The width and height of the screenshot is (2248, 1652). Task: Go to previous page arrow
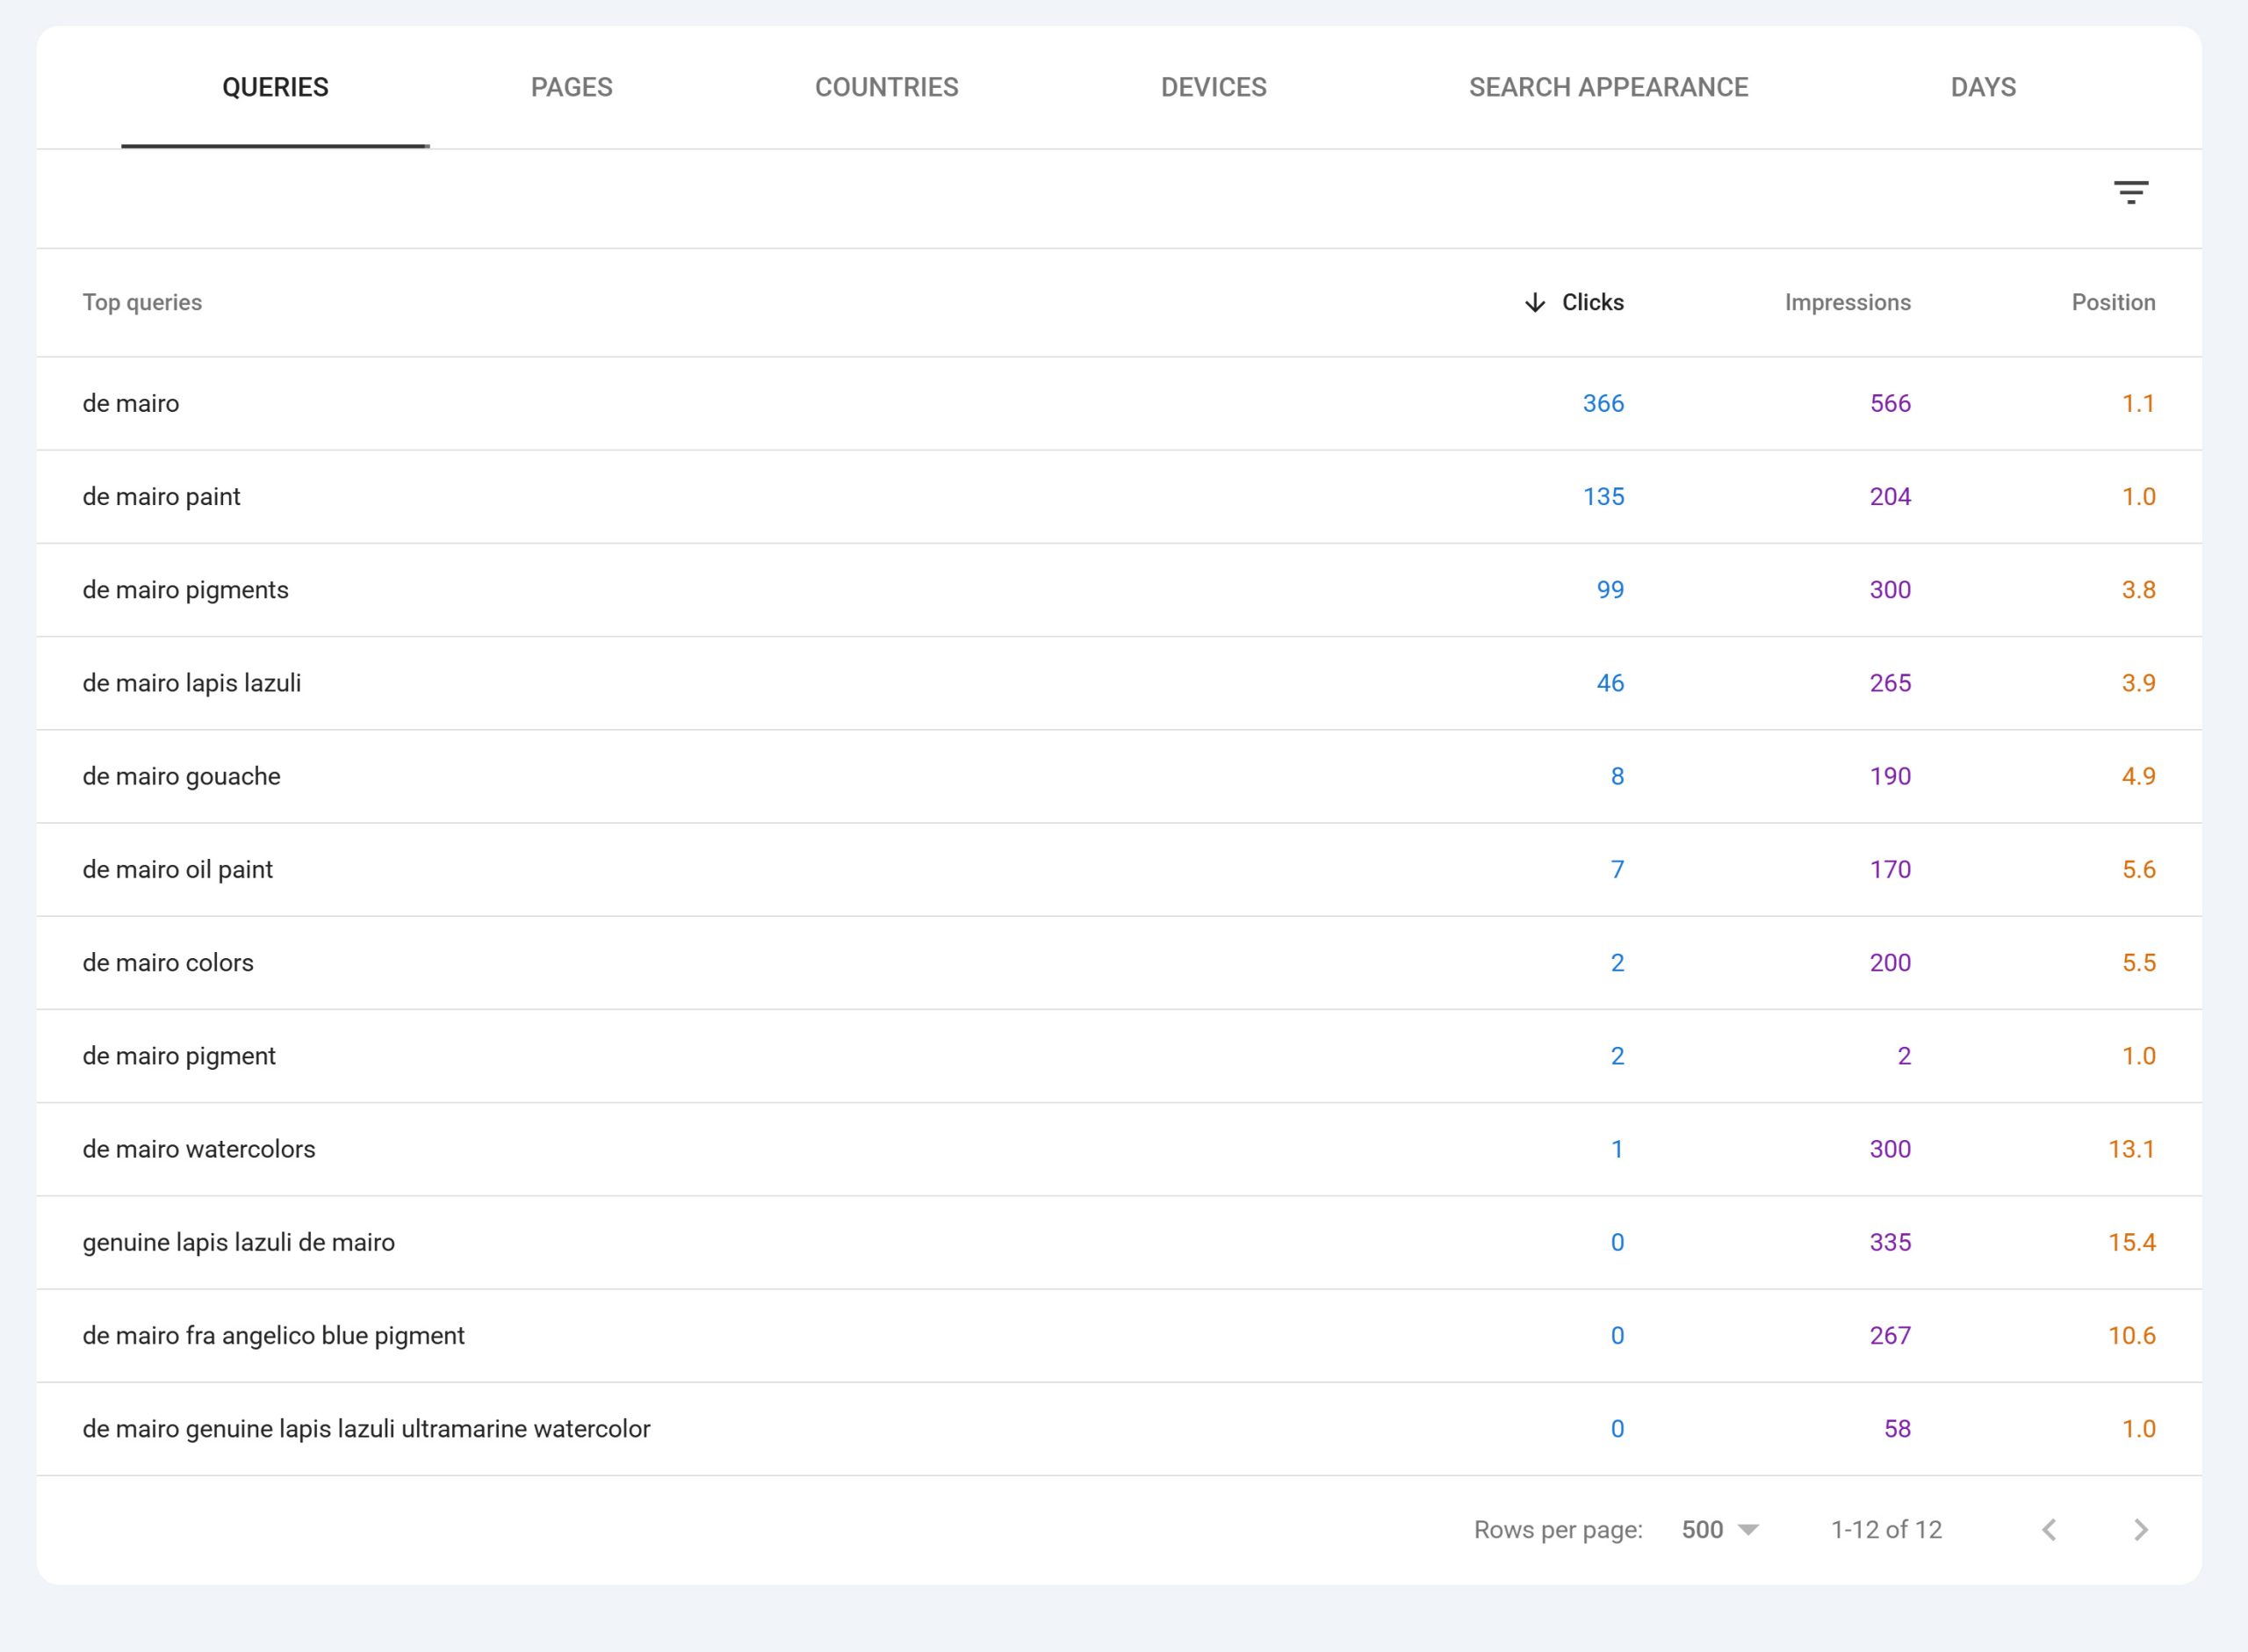2049,1530
